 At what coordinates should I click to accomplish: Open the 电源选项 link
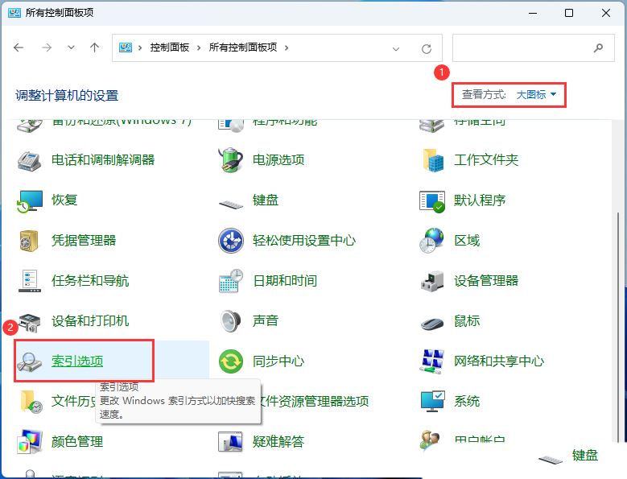[x=278, y=160]
